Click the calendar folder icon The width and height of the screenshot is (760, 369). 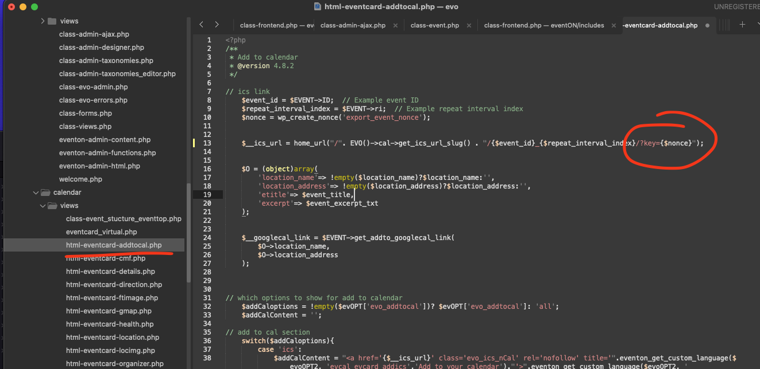pyautogui.click(x=45, y=193)
